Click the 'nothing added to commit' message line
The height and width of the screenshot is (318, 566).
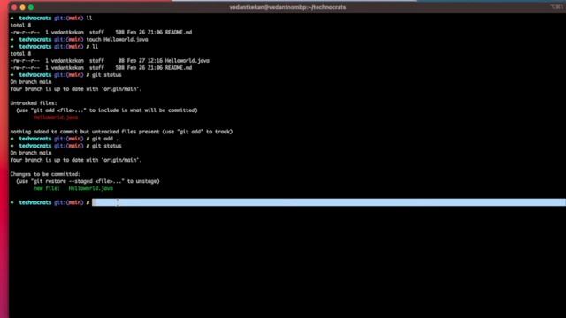(x=121, y=132)
